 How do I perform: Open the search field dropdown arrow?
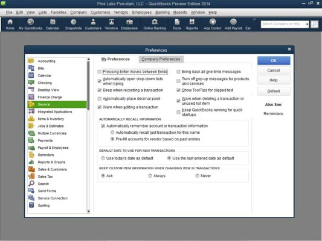click(307, 24)
